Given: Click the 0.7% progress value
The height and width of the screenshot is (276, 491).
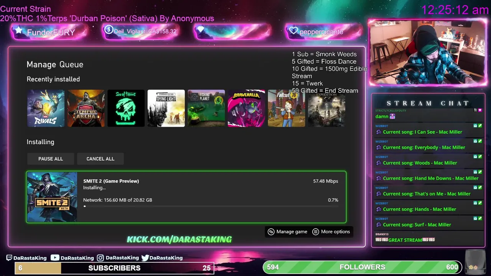Looking at the screenshot, I should point(333,200).
